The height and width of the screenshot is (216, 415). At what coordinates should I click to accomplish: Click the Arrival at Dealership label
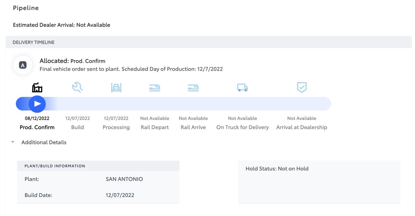click(302, 127)
